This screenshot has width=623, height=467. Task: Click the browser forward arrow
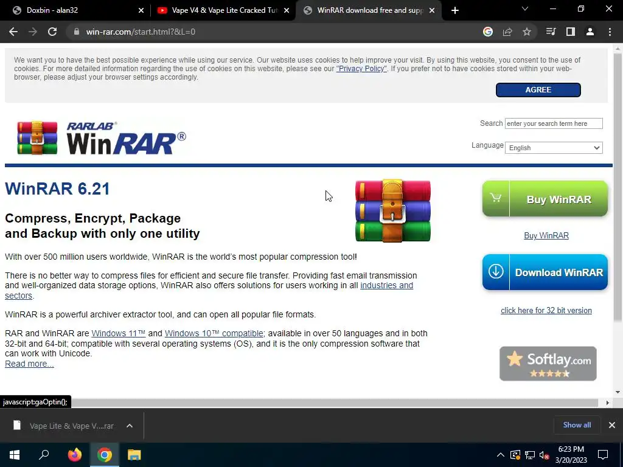pos(33,32)
